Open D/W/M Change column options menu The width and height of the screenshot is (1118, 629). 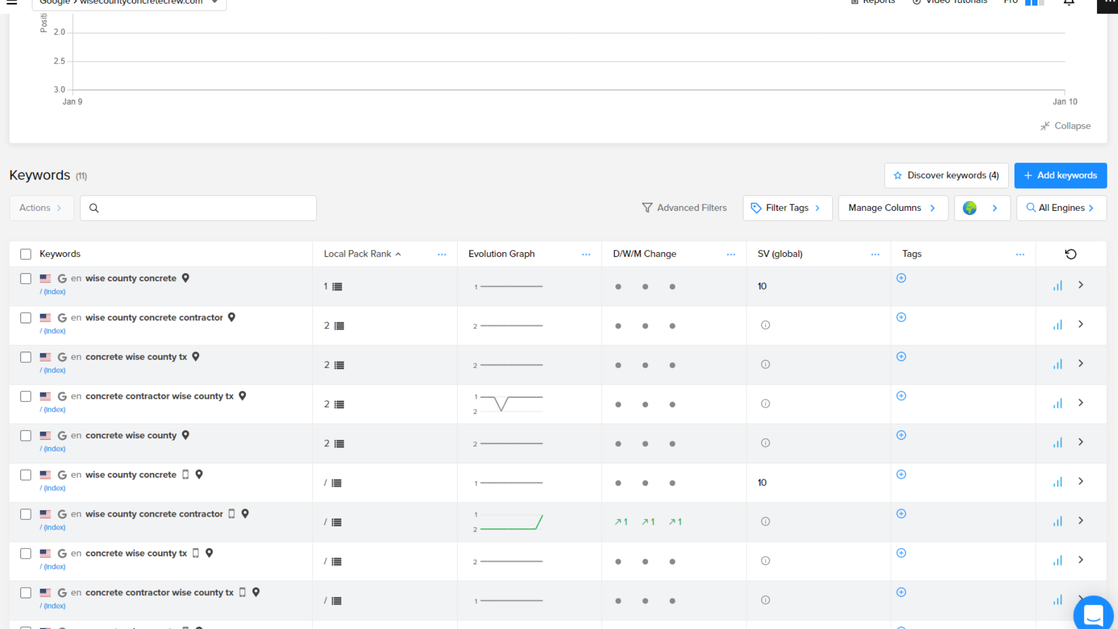(731, 255)
